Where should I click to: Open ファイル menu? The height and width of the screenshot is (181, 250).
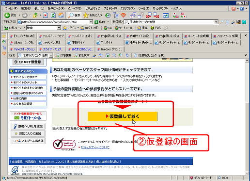pyautogui.click(x=11, y=8)
